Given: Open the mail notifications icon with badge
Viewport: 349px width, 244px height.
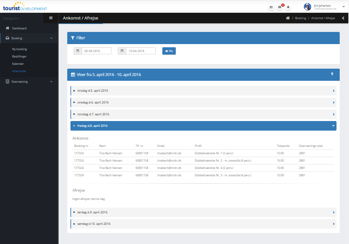Looking at the screenshot, I should 280,7.
